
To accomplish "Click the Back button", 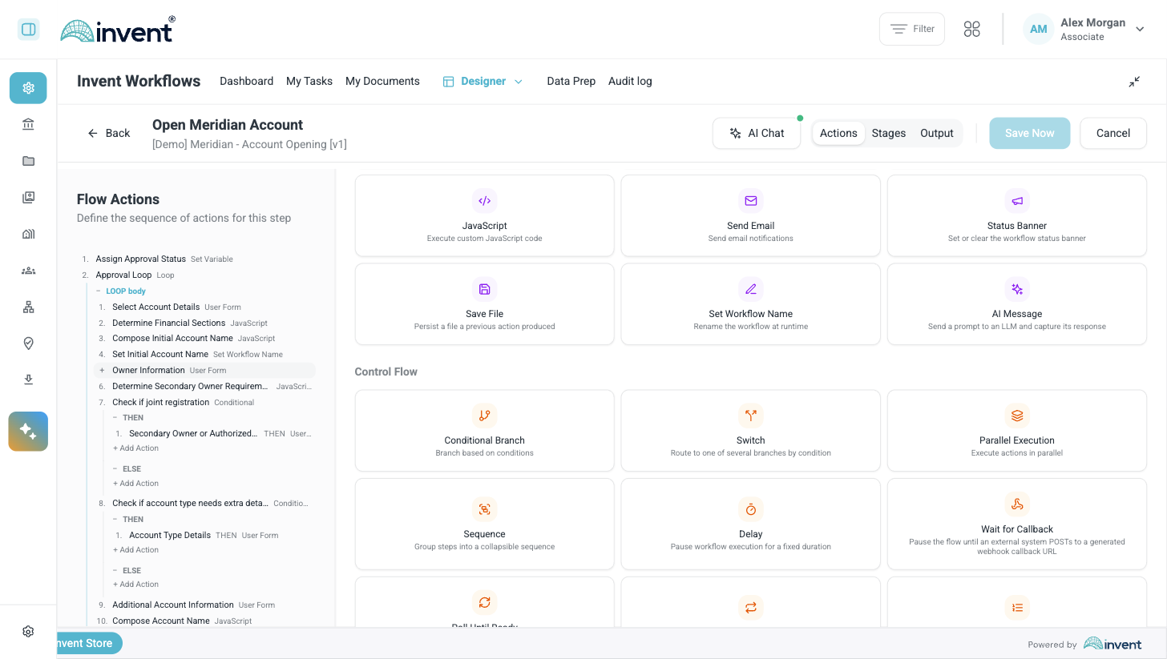I will (x=109, y=133).
